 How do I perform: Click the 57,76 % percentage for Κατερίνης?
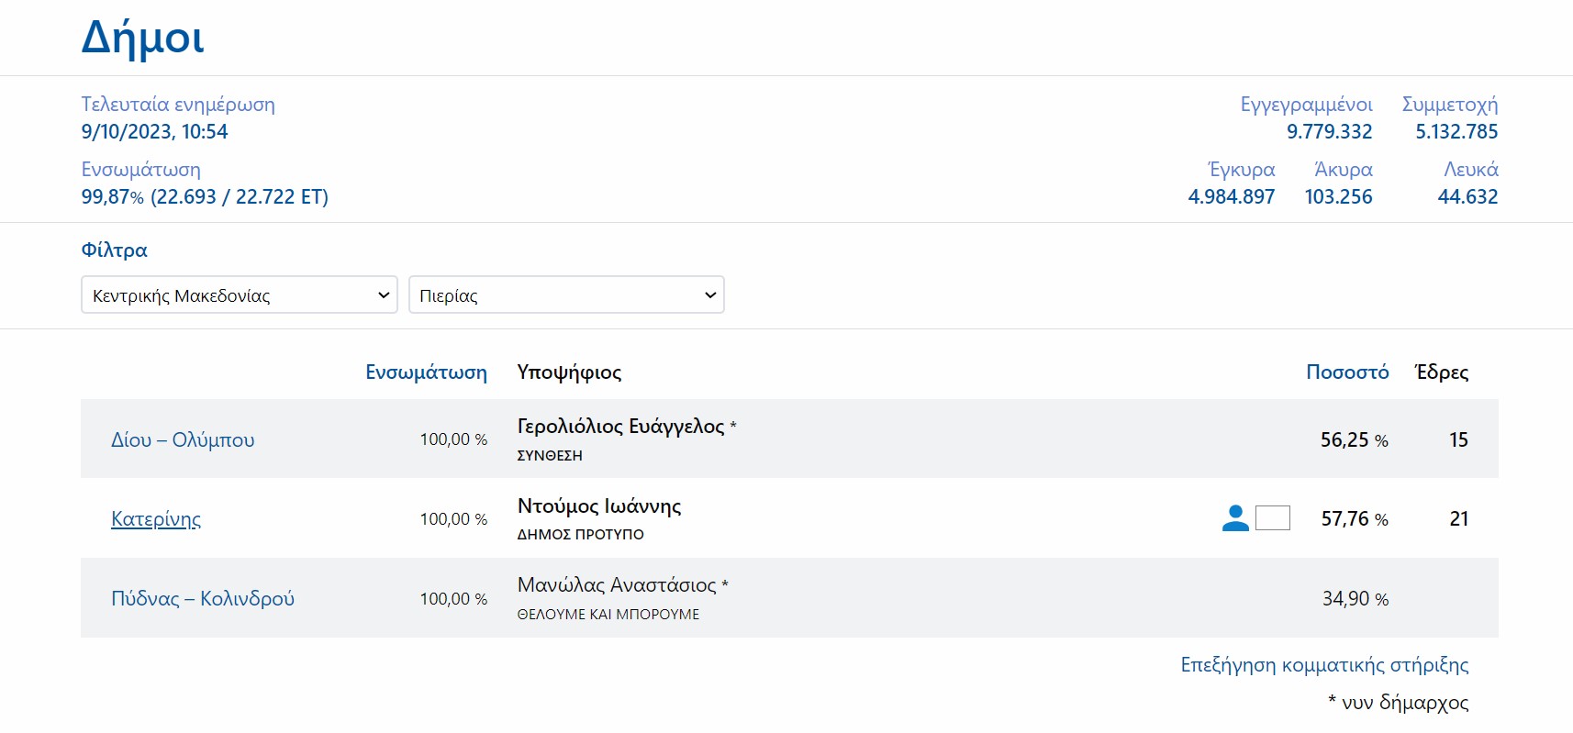coord(1354,519)
